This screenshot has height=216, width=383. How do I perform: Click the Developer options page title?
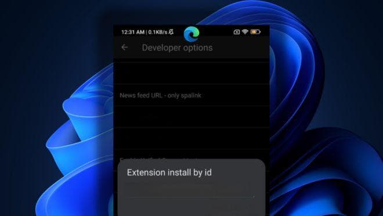(x=178, y=48)
